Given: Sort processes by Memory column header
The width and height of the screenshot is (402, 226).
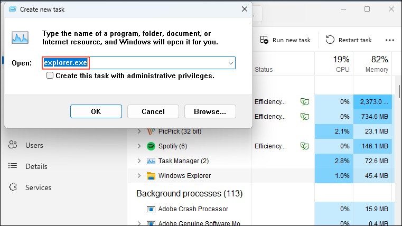Looking at the screenshot, I should point(372,64).
